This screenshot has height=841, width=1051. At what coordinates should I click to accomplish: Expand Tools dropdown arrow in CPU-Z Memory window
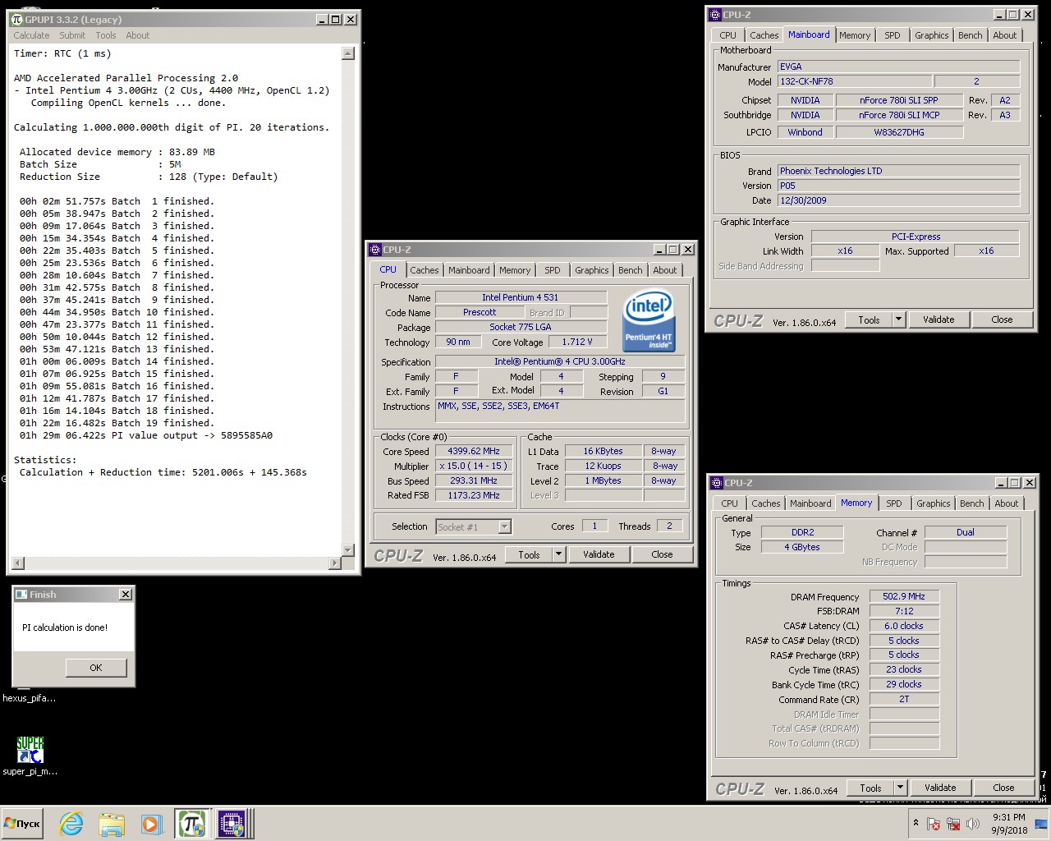click(x=901, y=788)
